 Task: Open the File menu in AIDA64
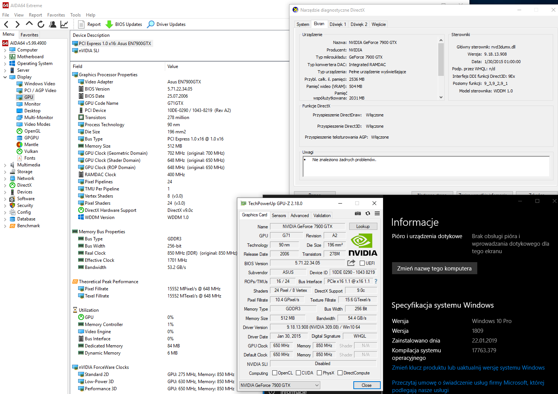click(6, 15)
